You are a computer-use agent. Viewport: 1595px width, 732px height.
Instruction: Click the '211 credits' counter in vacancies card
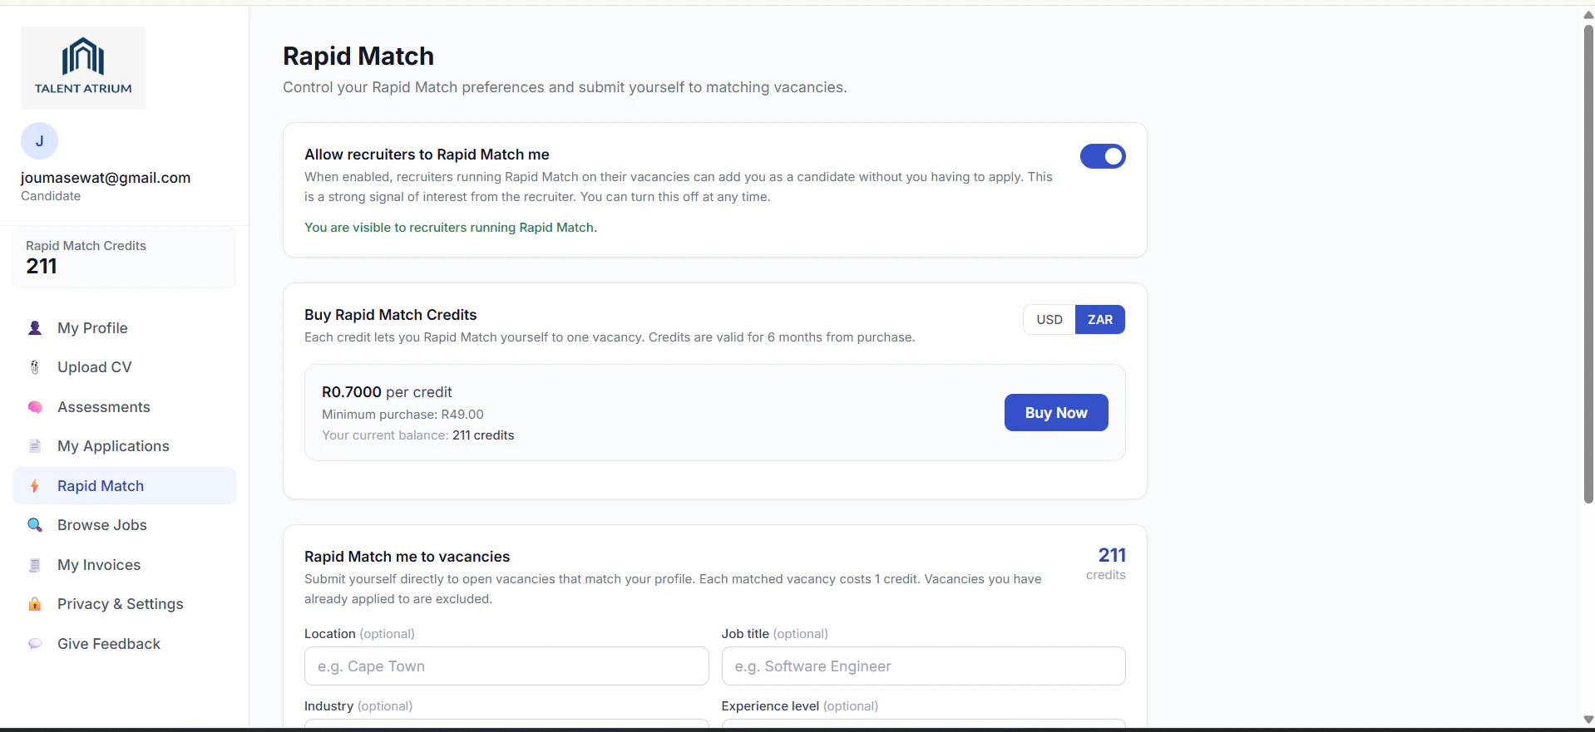[x=1106, y=563]
